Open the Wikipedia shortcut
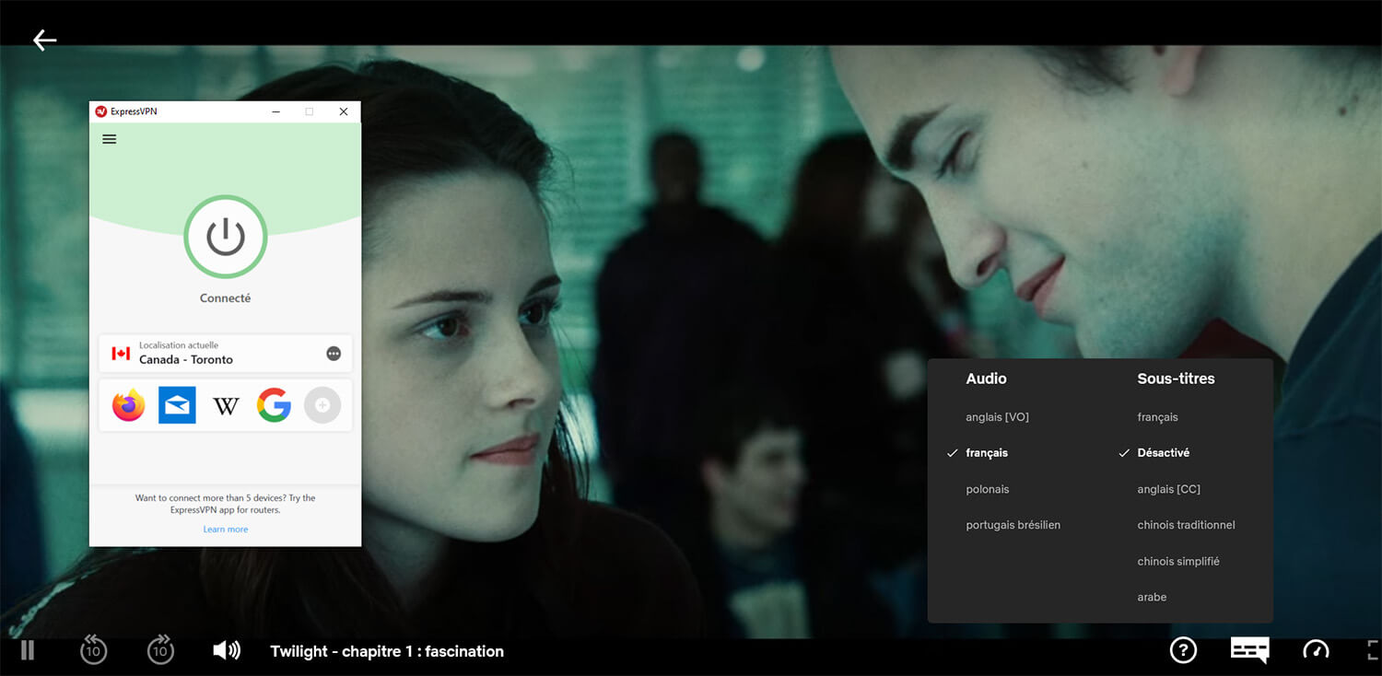The image size is (1382, 676). coord(226,405)
